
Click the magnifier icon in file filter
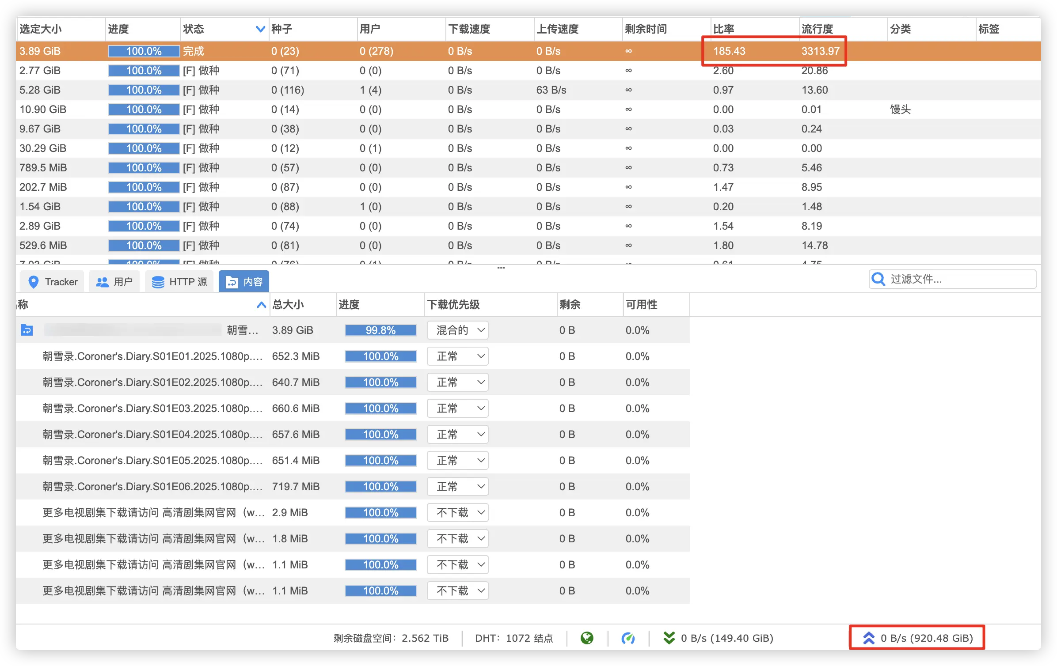point(878,279)
